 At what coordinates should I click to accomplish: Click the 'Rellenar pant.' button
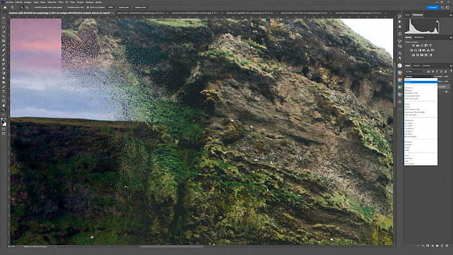click(141, 7)
